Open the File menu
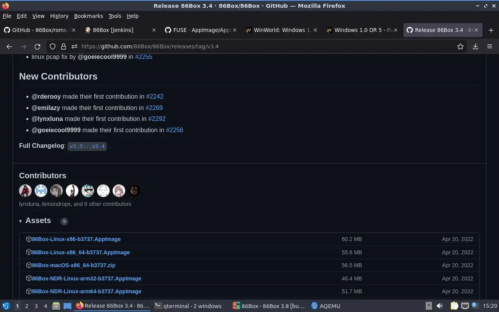 click(x=7, y=16)
